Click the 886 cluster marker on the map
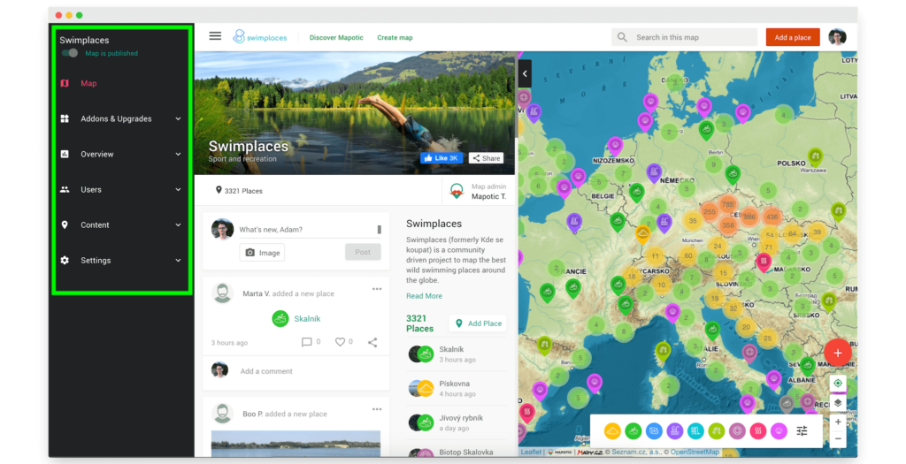 point(749,217)
